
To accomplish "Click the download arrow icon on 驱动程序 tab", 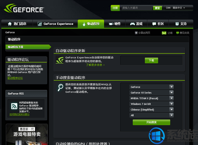I will tap(84, 24).
